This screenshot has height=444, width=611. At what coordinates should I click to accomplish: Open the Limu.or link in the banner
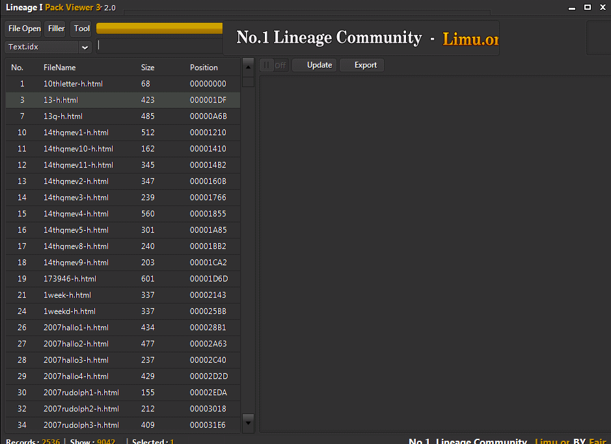pos(470,39)
